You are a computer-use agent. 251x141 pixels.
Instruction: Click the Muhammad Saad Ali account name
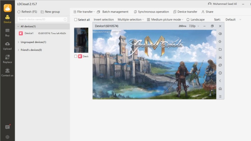(225, 4)
